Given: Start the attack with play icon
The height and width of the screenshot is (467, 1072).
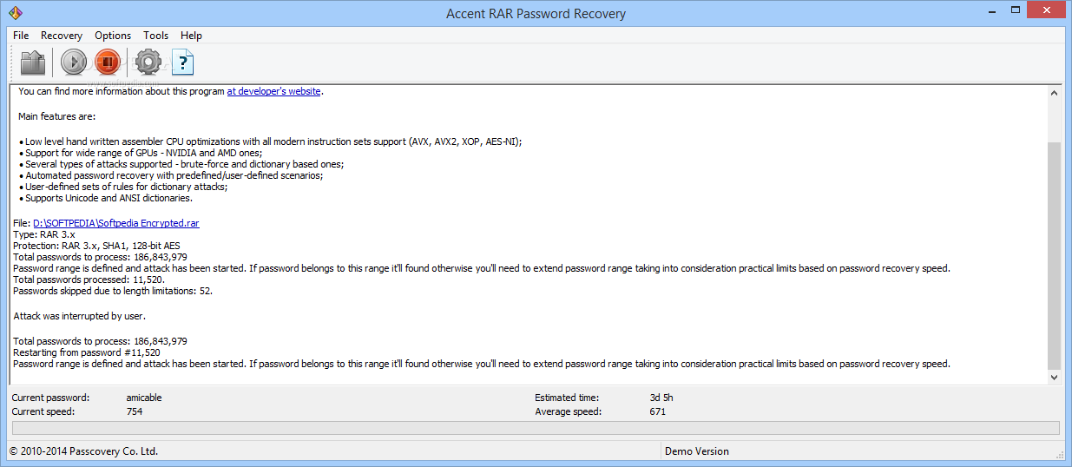Looking at the screenshot, I should (74, 62).
